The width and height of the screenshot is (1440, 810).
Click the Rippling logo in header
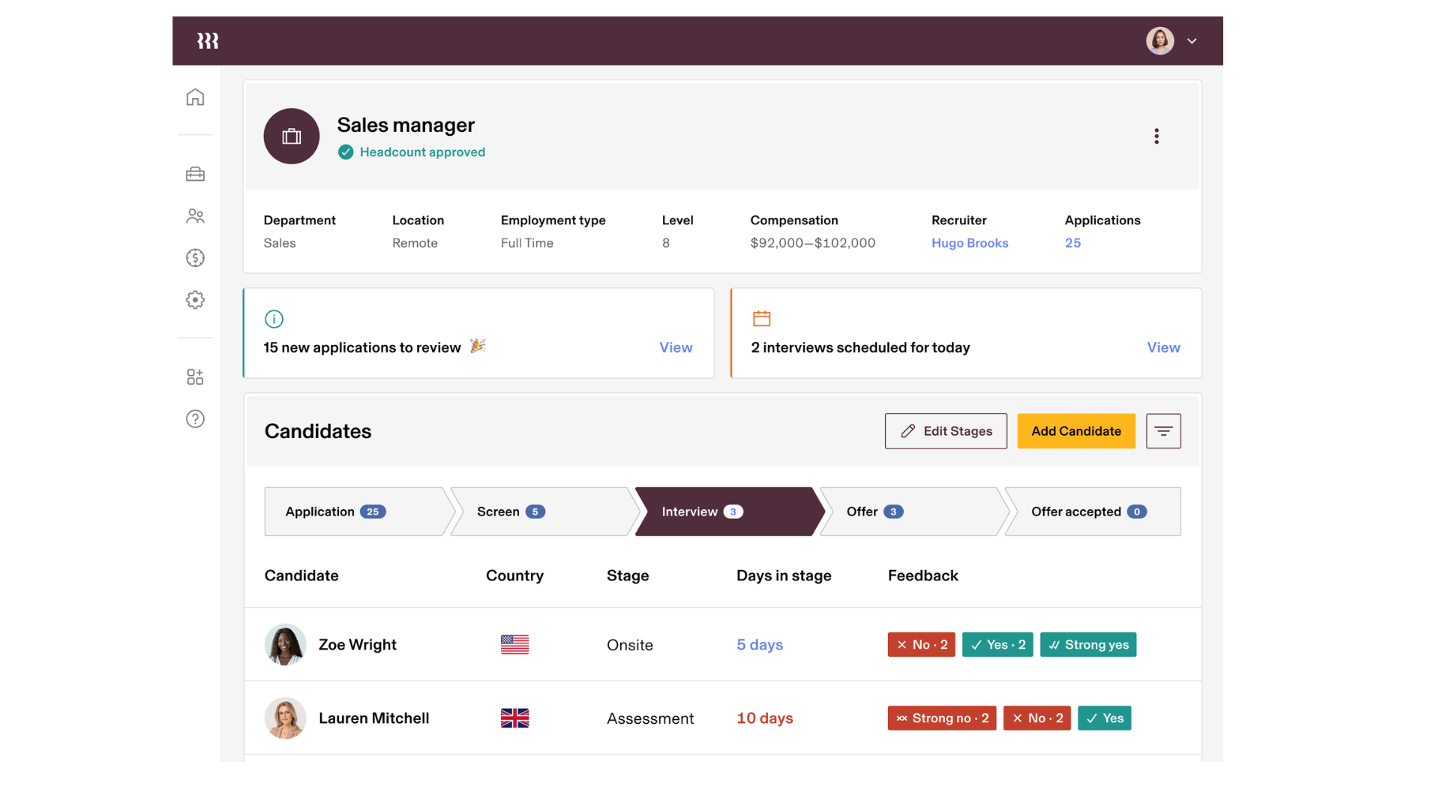[x=208, y=40]
